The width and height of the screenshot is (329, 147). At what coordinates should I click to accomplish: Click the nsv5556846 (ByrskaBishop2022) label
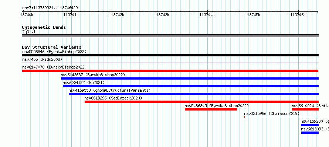pos(54,52)
